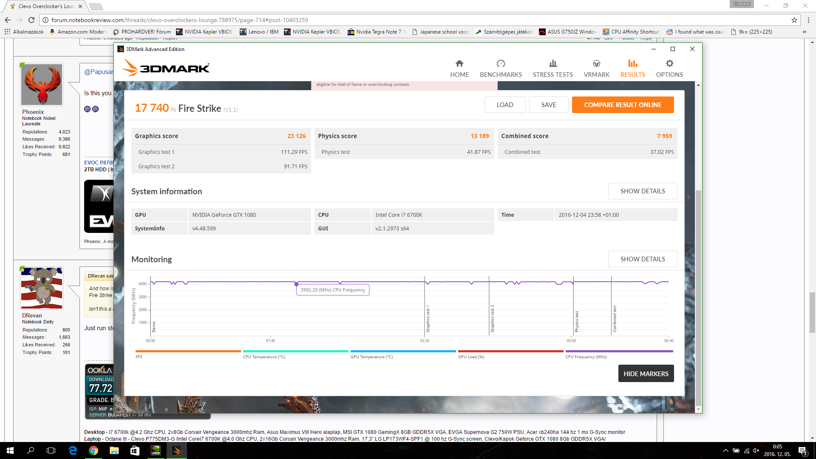Open the ASUS G750JZ Windows bookmark
816x459 pixels.
[568, 32]
